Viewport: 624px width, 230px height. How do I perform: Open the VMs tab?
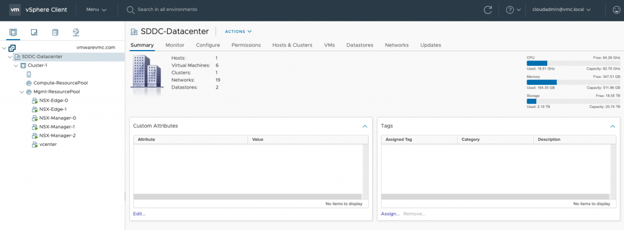329,45
